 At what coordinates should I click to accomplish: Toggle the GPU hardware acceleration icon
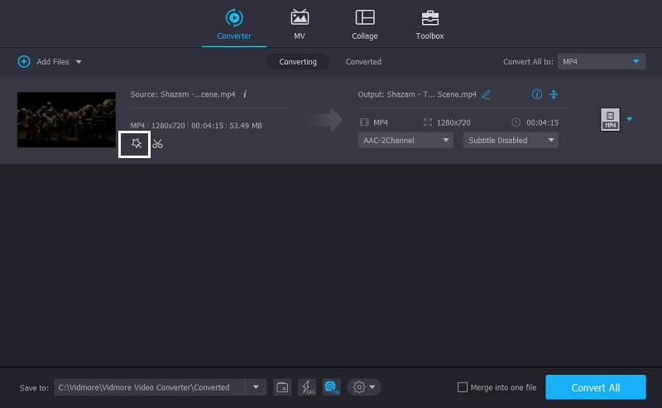point(331,387)
